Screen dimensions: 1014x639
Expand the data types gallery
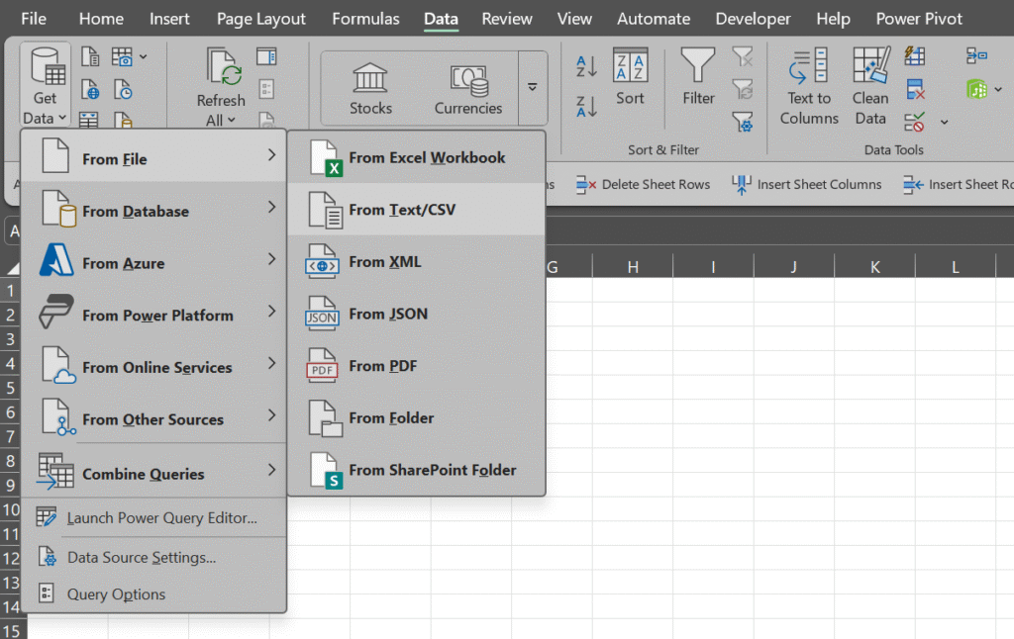click(x=532, y=87)
